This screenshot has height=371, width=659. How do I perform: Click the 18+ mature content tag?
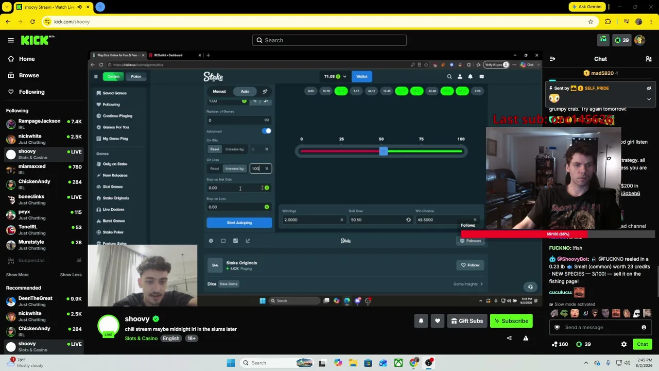coord(192,339)
